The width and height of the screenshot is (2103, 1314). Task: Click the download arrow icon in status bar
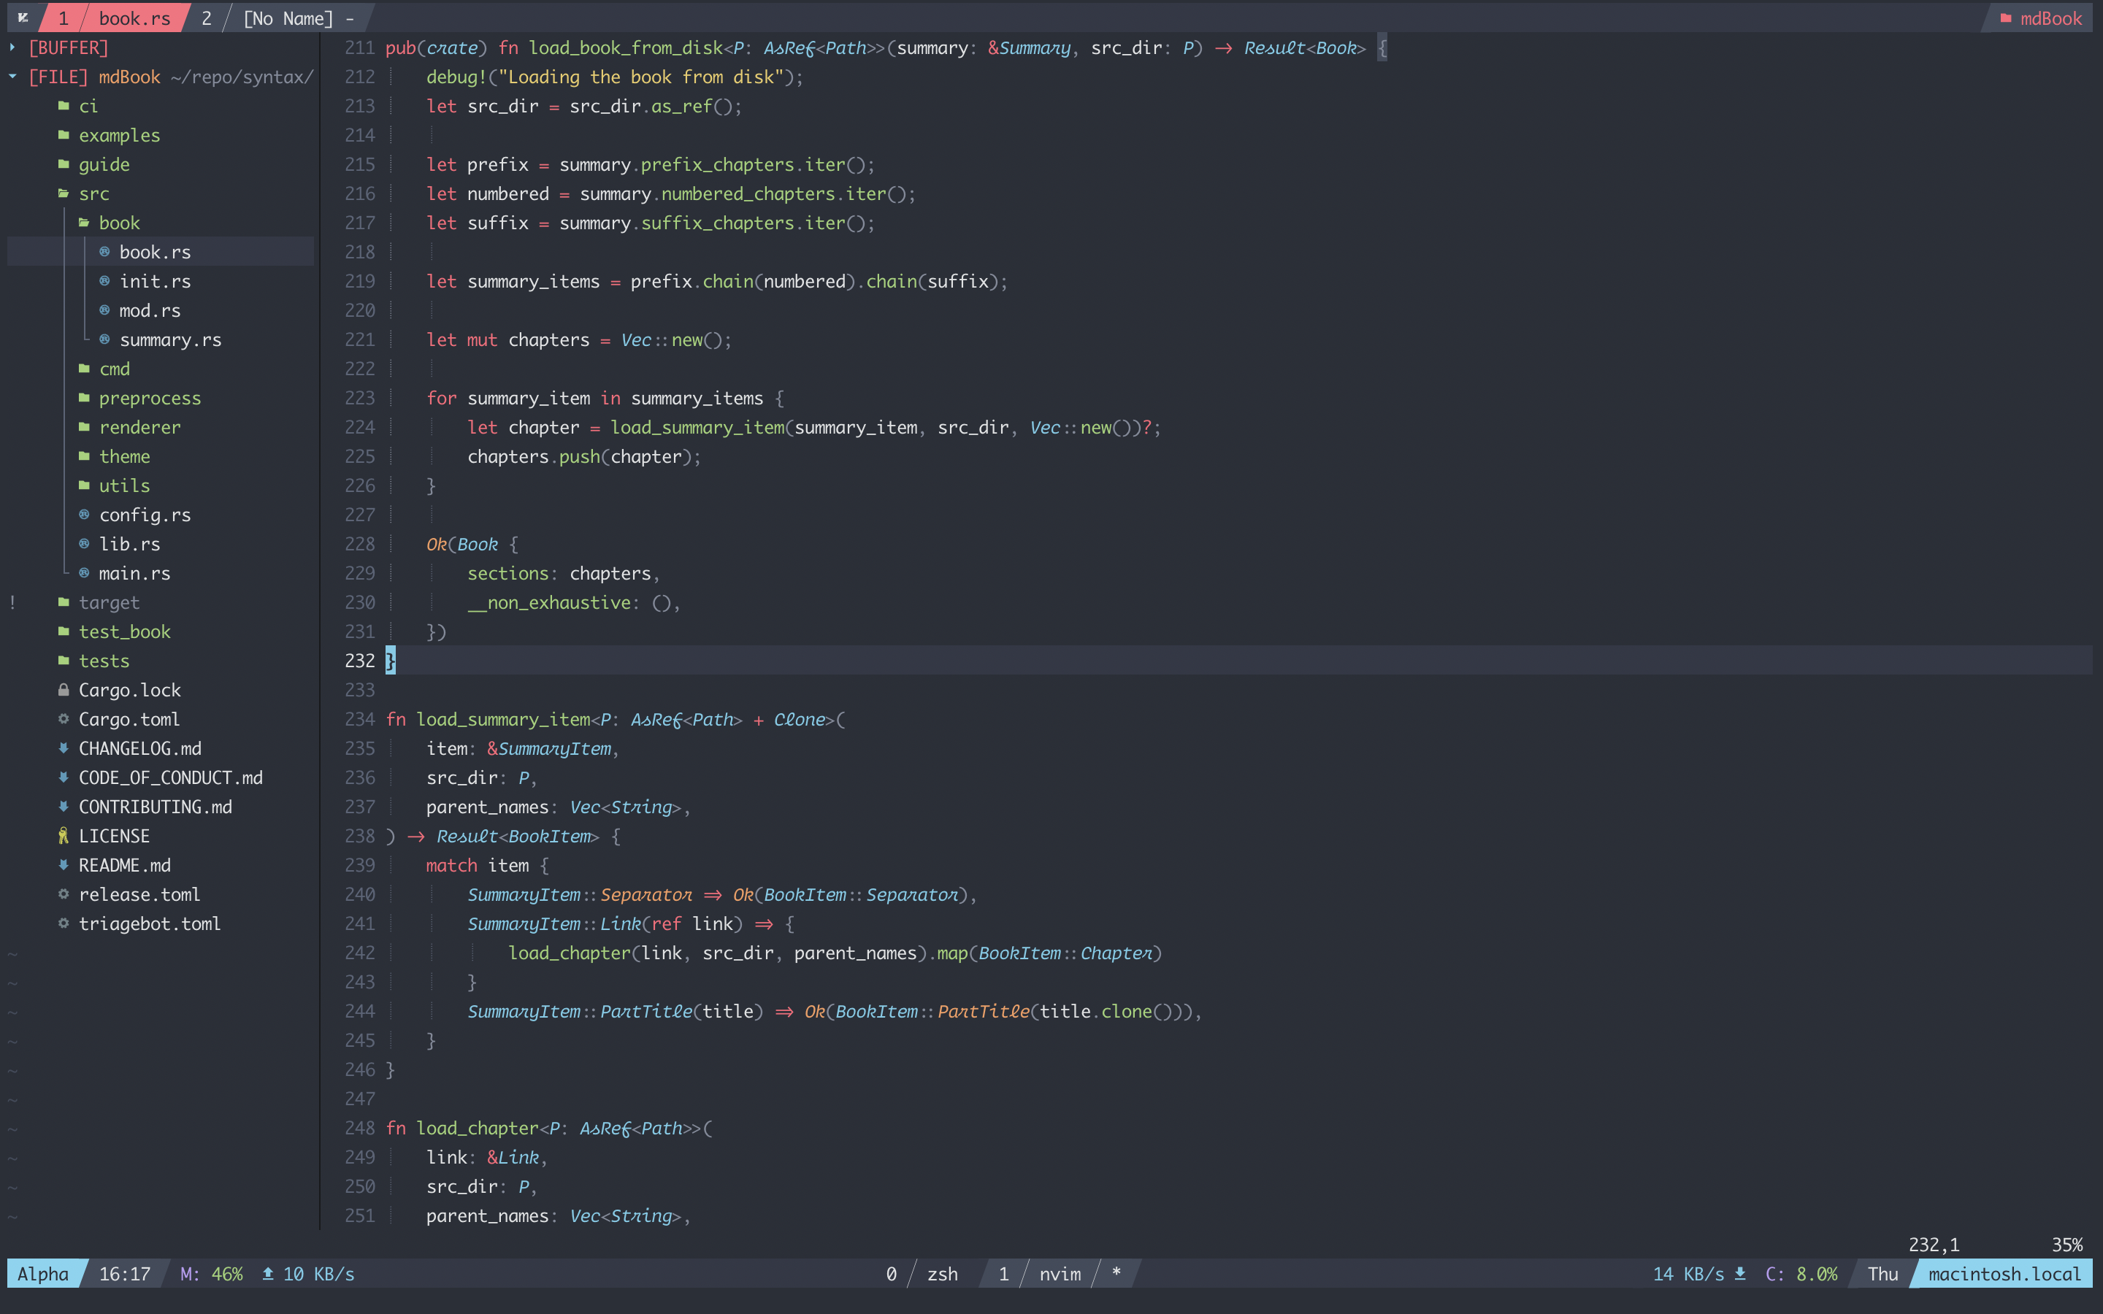click(1740, 1274)
